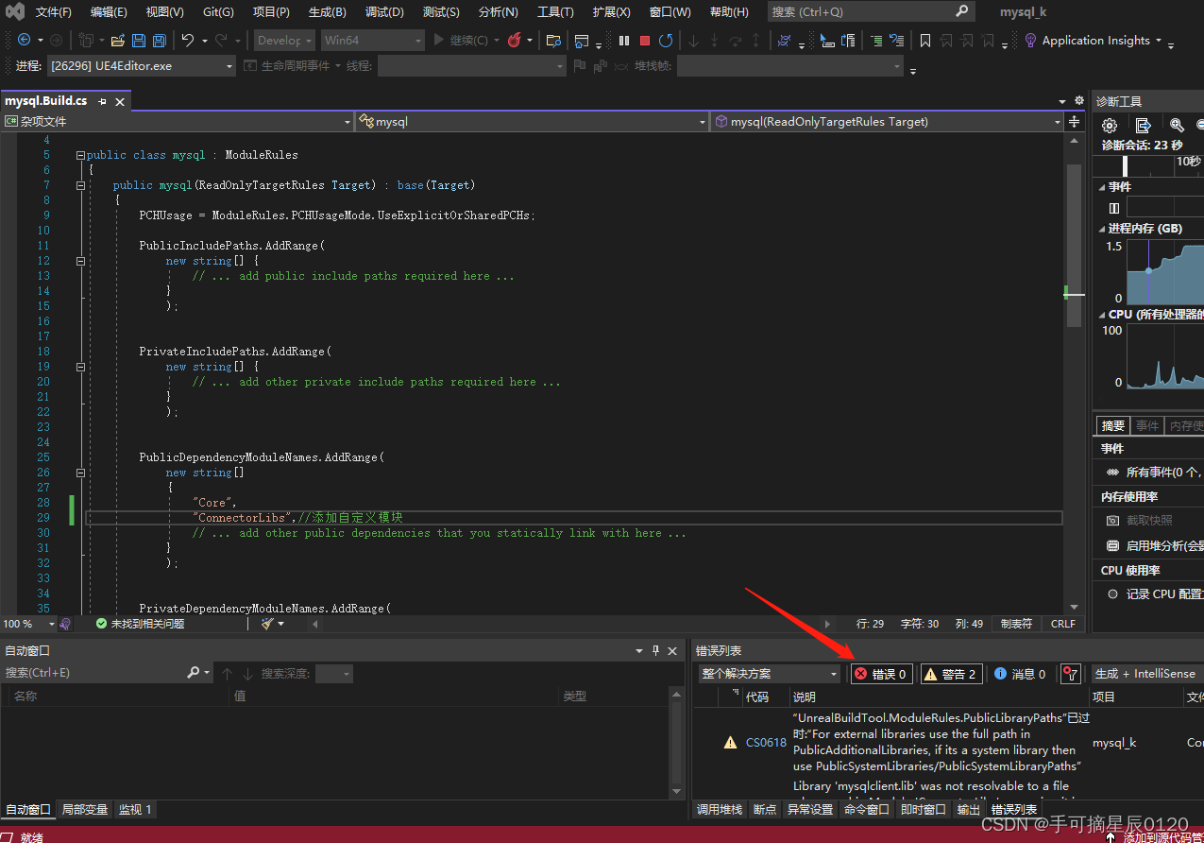
Task: Expand the 进程内存 (GB) section
Action: [x=1103, y=228]
